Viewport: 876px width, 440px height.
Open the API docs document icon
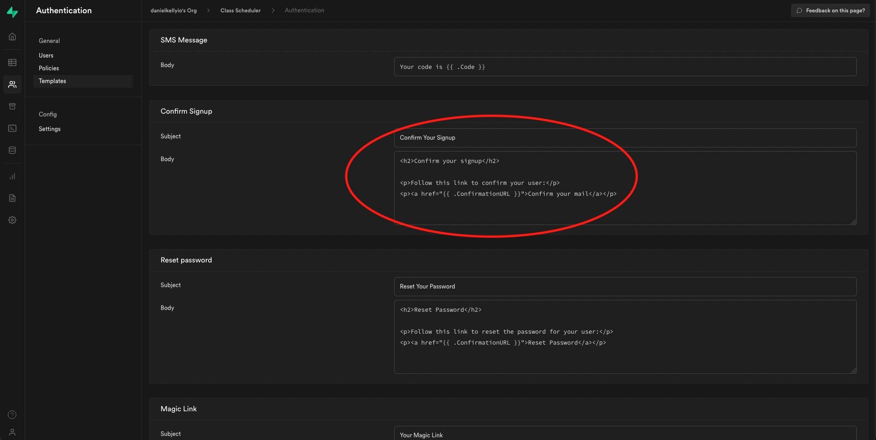click(12, 198)
